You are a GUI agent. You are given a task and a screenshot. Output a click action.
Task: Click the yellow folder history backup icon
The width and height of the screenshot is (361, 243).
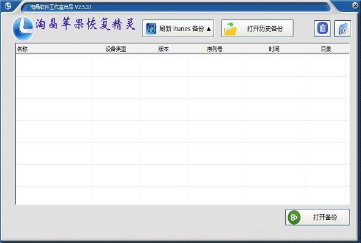click(231, 29)
